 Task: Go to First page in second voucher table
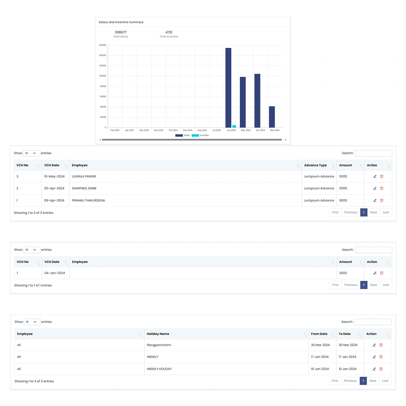point(335,285)
